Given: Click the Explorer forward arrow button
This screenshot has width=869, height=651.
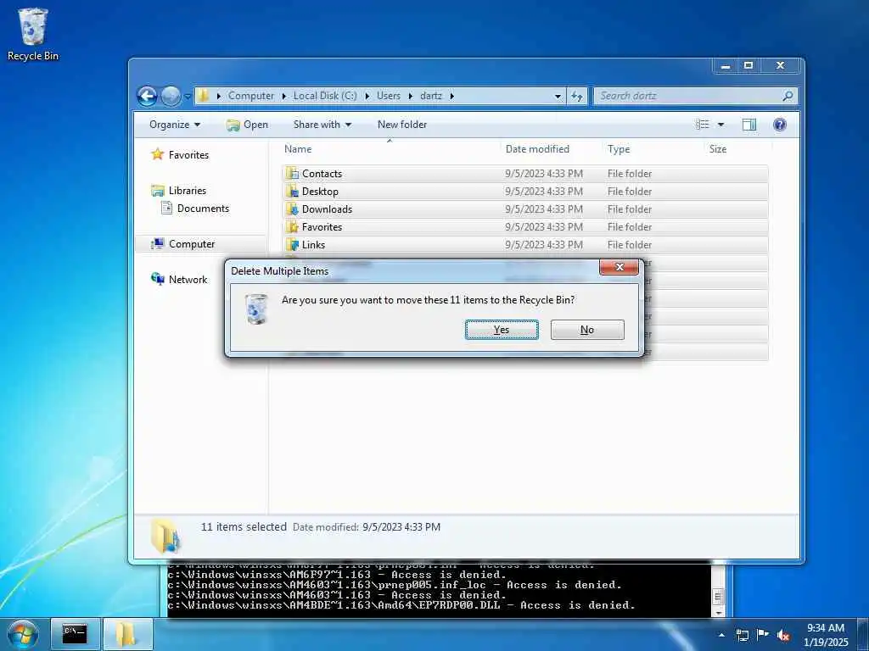Looking at the screenshot, I should click(171, 97).
